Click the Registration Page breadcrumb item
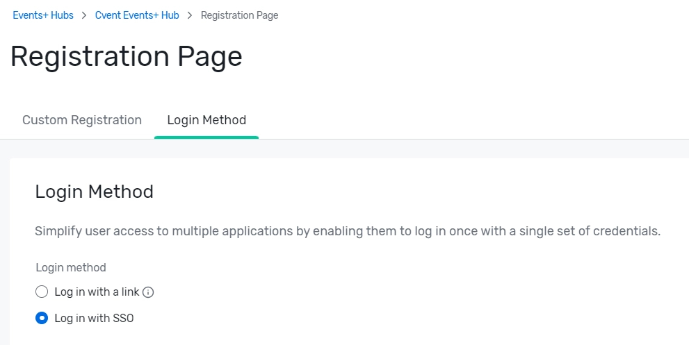Screen dimensions: 689x345 pos(239,15)
